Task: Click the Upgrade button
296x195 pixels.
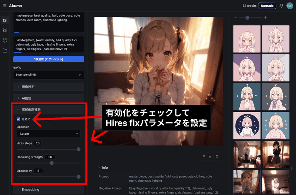Action: pos(267,6)
